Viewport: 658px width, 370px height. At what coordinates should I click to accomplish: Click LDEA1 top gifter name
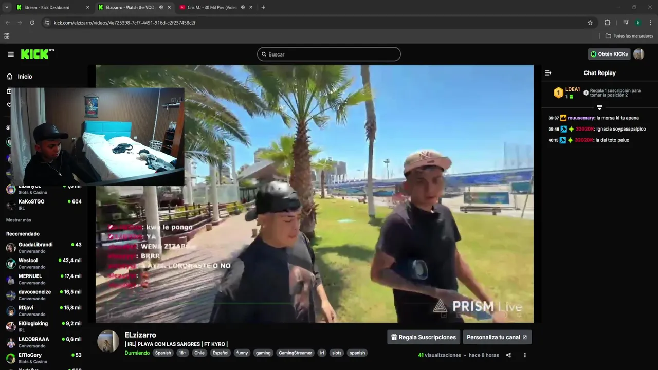click(x=573, y=89)
